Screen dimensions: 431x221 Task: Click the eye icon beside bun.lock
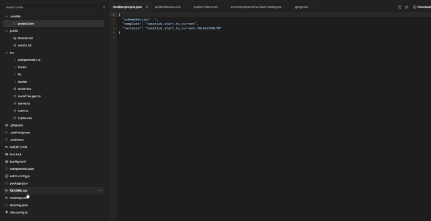coord(6,154)
